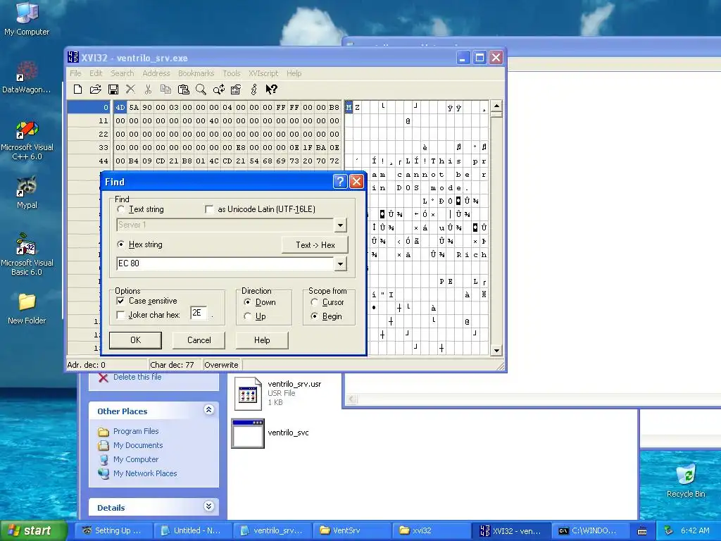This screenshot has width=721, height=541.
Task: Open the XVIscript menu
Action: coord(263,73)
